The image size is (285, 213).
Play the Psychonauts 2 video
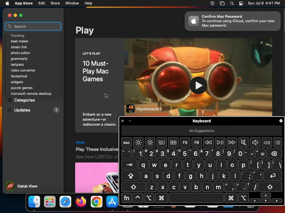click(x=198, y=85)
